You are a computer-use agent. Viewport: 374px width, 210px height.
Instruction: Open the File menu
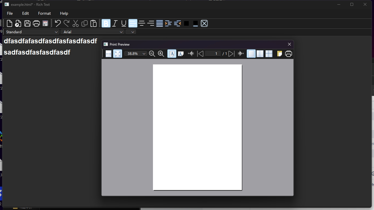tap(10, 13)
